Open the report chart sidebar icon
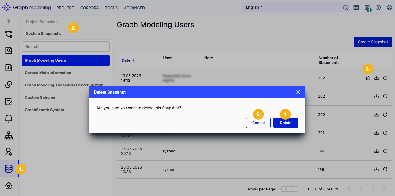This screenshot has width=395, height=196. [9, 68]
